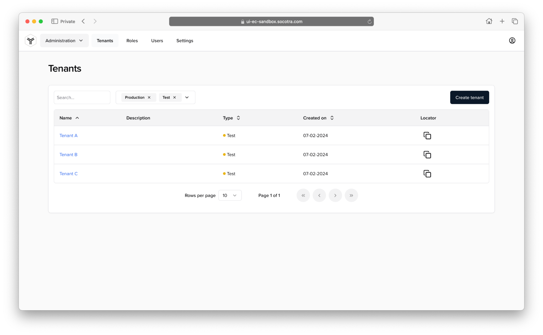Go to the first page of results
The height and width of the screenshot is (335, 543).
[303, 195]
